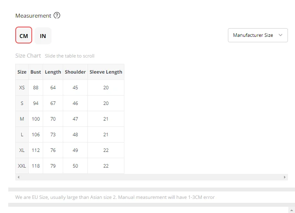Image resolution: width=295 pixels, height=213 pixels.
Task: Click the Bust column header
Action: click(x=36, y=72)
